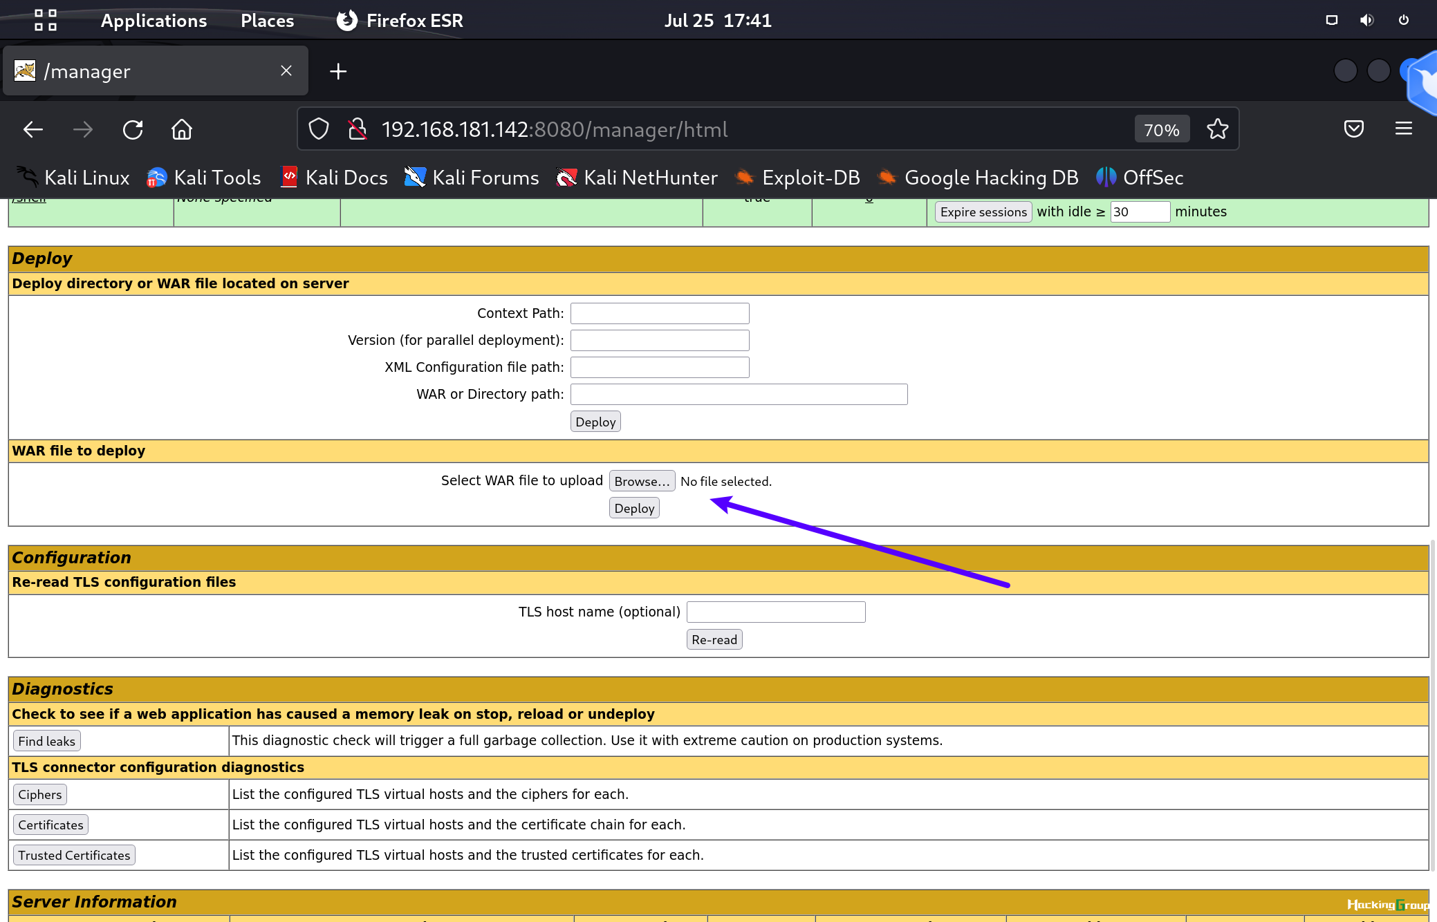This screenshot has height=922, width=1437.
Task: Go to the Firefox home page
Action: (182, 129)
